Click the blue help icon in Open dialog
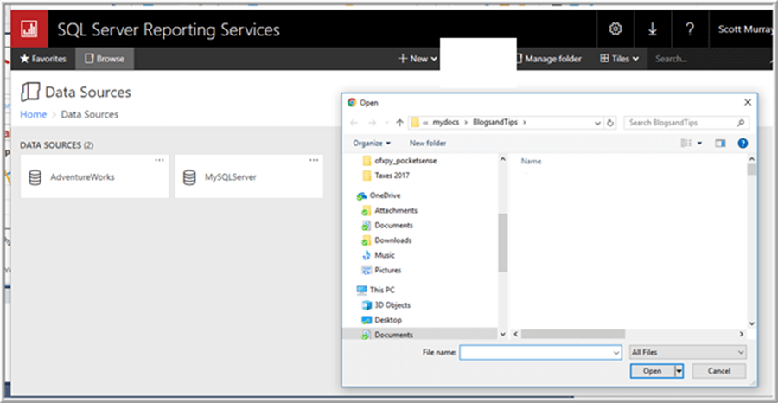This screenshot has width=778, height=403. (x=743, y=143)
